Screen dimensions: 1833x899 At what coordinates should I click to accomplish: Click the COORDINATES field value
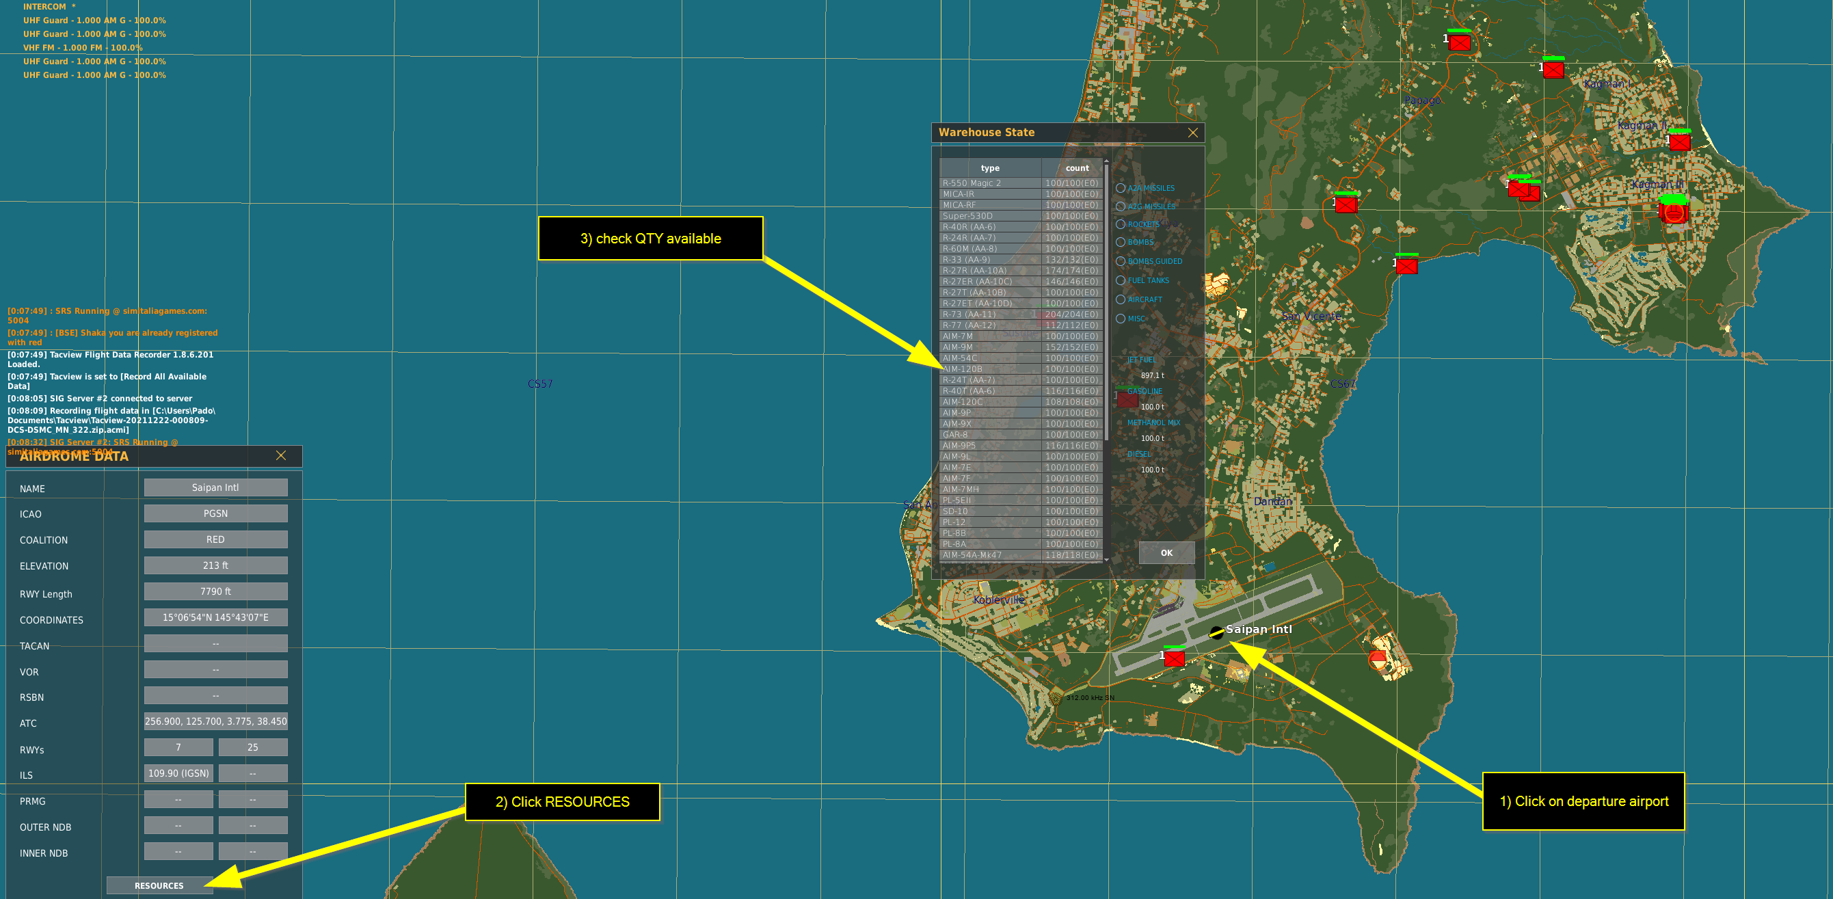click(x=215, y=617)
